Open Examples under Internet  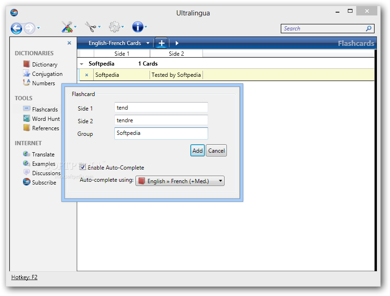[x=39, y=164]
